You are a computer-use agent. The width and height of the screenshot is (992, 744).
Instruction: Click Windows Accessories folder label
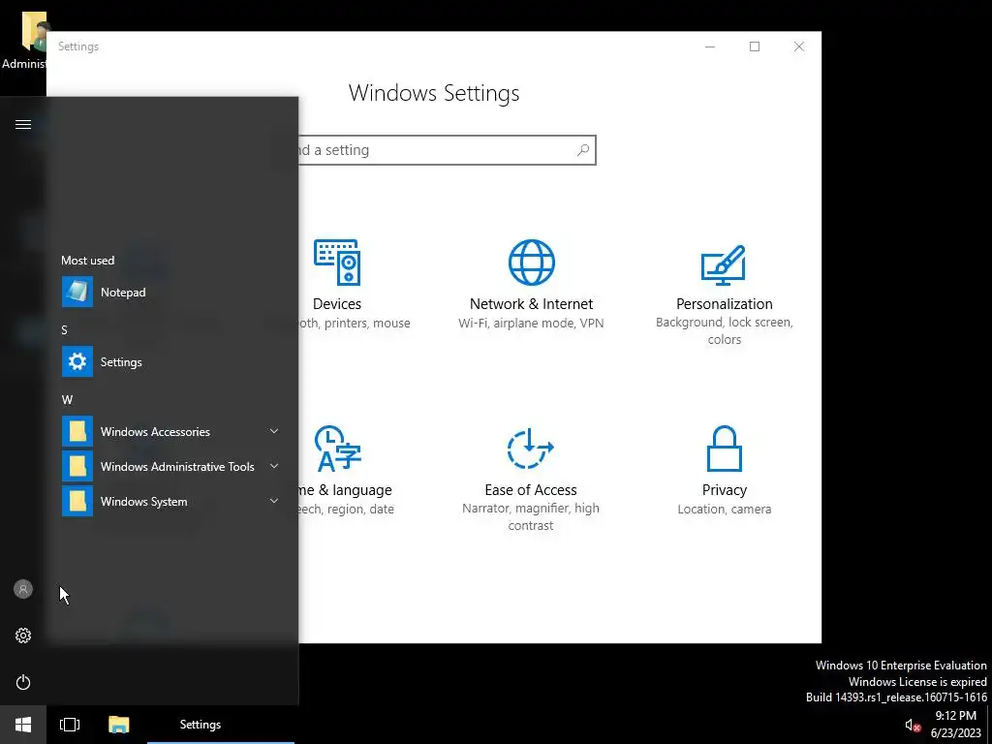coord(155,431)
